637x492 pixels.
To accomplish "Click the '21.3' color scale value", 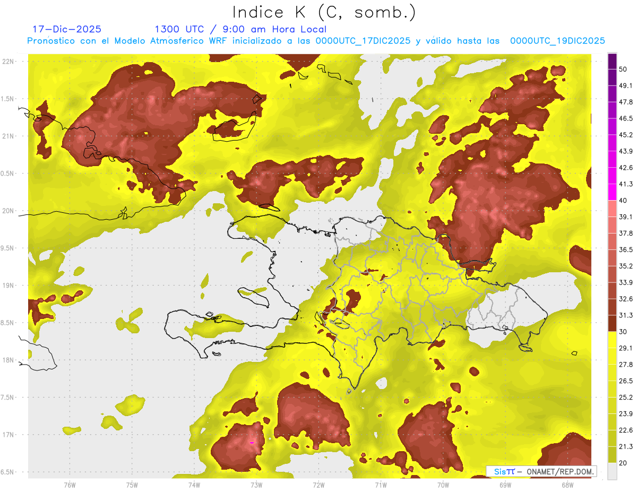I will tap(625, 447).
